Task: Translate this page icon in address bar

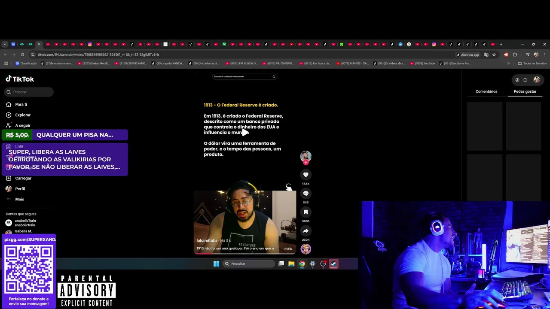Action: click(x=486, y=55)
